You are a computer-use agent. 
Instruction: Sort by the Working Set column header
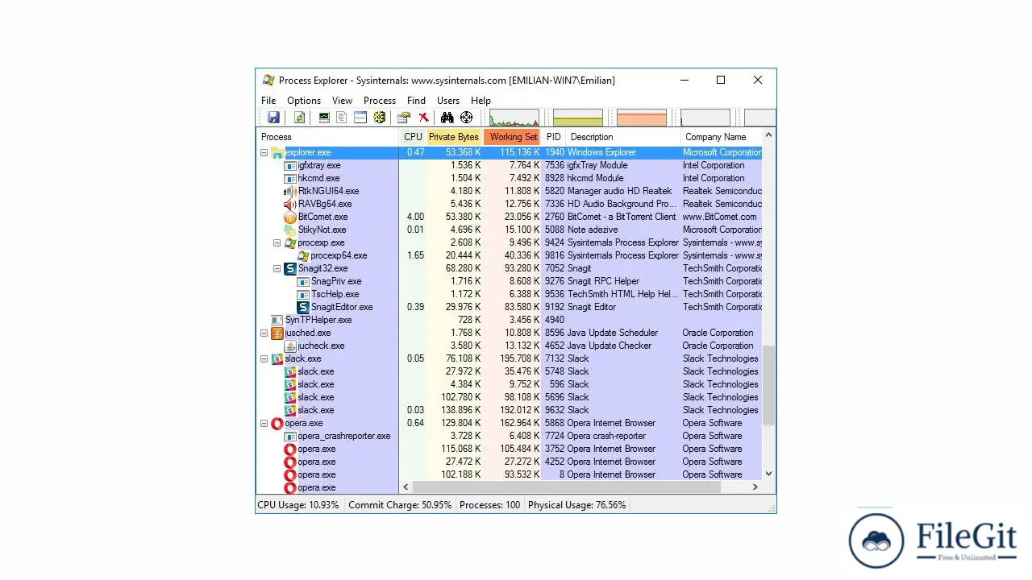[512, 137]
